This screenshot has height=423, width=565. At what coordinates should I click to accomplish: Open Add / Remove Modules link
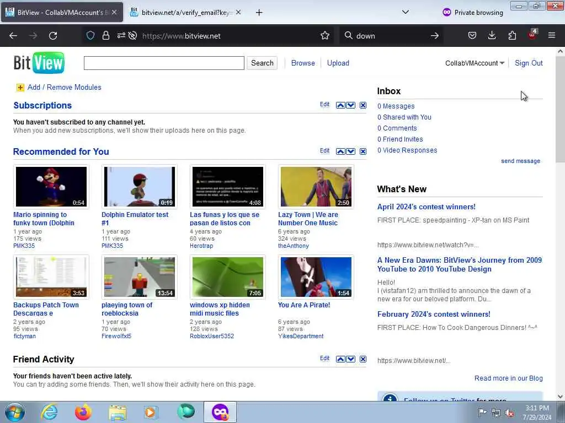pos(64,88)
